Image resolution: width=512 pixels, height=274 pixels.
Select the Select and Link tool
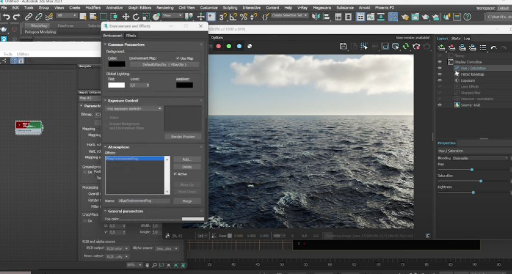pyautogui.click(x=29, y=16)
